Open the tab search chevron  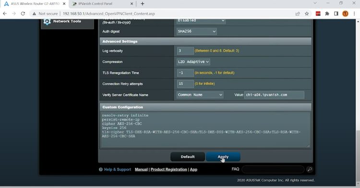pos(315,3)
